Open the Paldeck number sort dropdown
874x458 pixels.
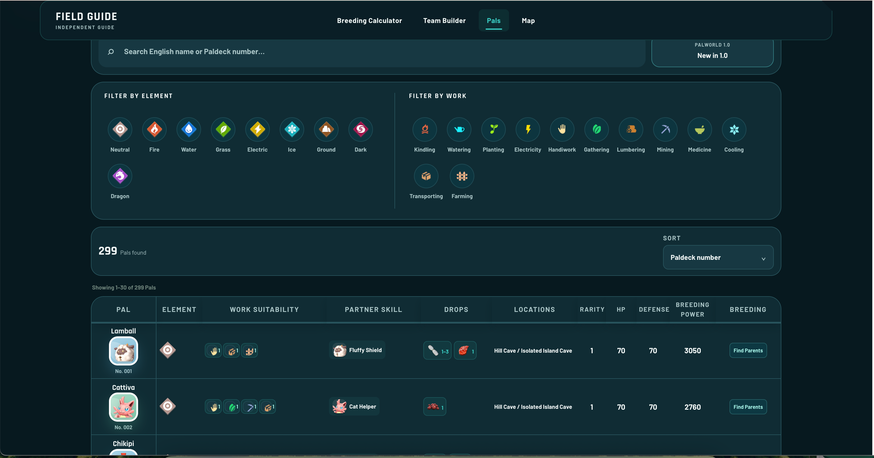[x=718, y=258]
